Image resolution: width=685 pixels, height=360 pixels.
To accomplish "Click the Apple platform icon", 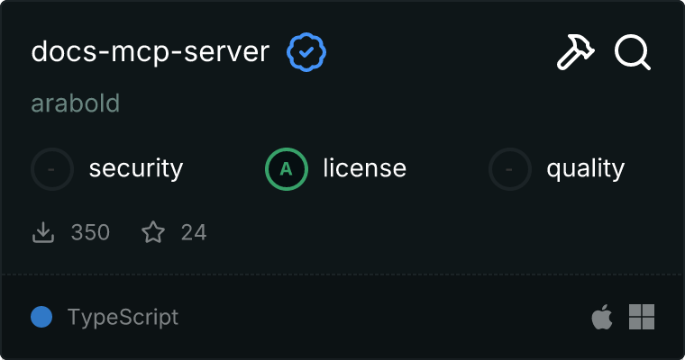I will 600,317.
